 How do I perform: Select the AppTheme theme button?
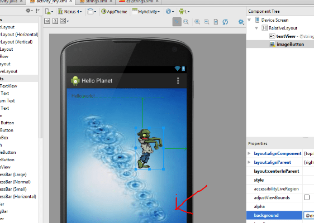point(114,12)
